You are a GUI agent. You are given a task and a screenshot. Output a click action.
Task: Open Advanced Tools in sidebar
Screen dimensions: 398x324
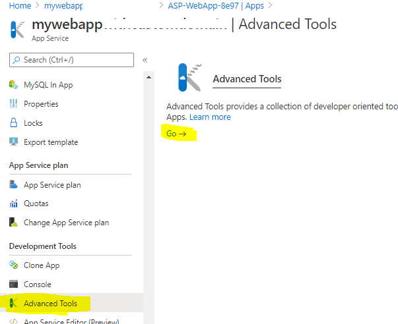point(50,304)
